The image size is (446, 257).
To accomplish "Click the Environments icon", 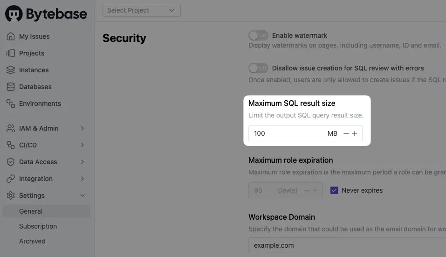I will [11, 104].
